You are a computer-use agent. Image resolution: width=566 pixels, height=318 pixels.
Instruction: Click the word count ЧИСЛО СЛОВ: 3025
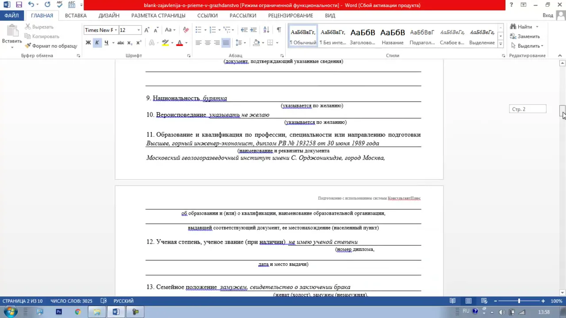click(x=71, y=301)
